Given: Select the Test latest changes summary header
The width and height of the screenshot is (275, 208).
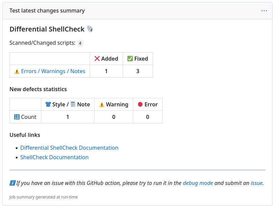Looking at the screenshot, I should click(x=47, y=11).
